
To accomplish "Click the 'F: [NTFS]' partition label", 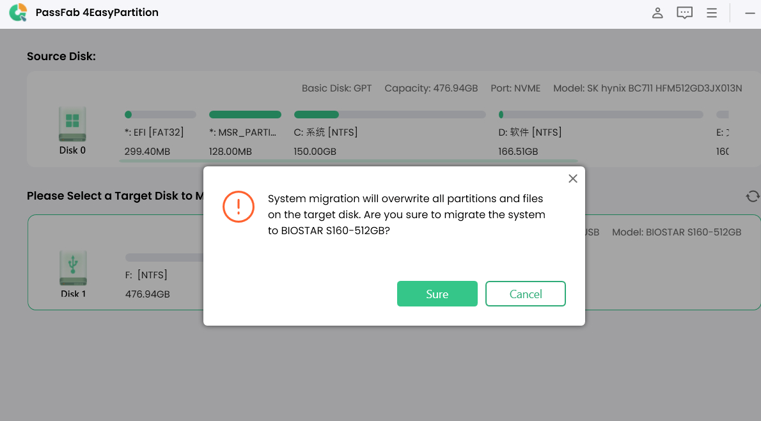I will [x=146, y=275].
